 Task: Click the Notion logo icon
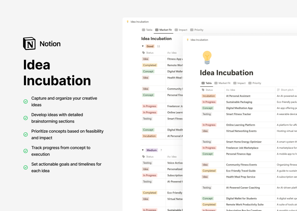coord(29,43)
